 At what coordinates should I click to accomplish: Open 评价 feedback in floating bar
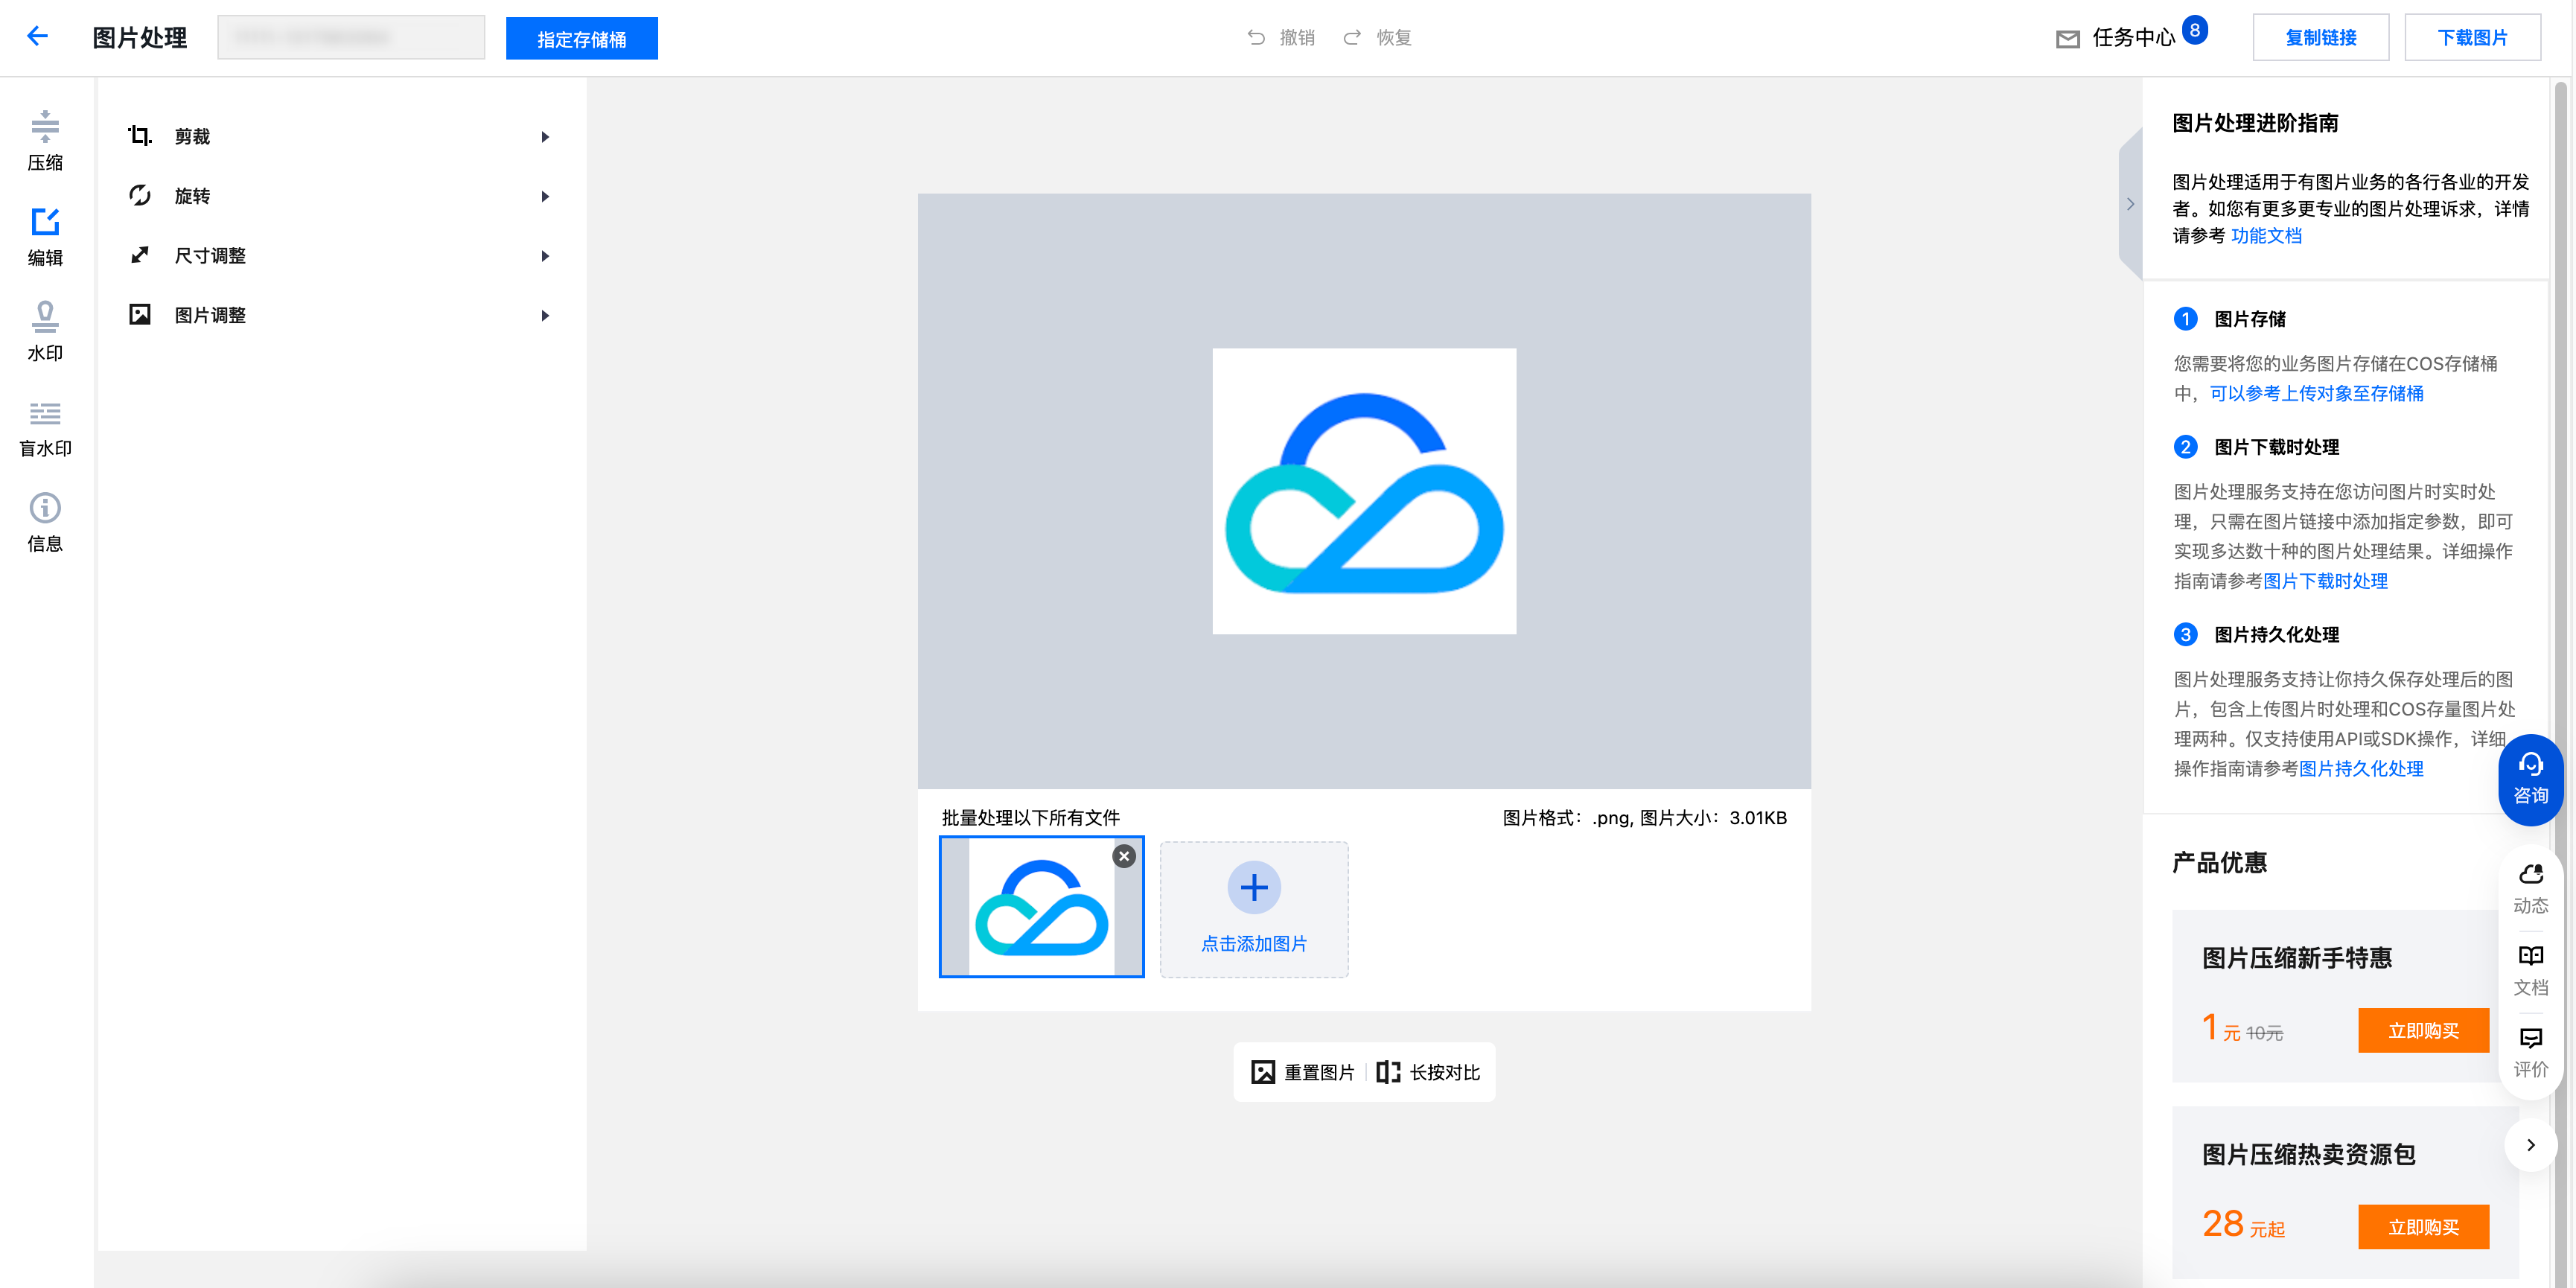tap(2531, 1053)
